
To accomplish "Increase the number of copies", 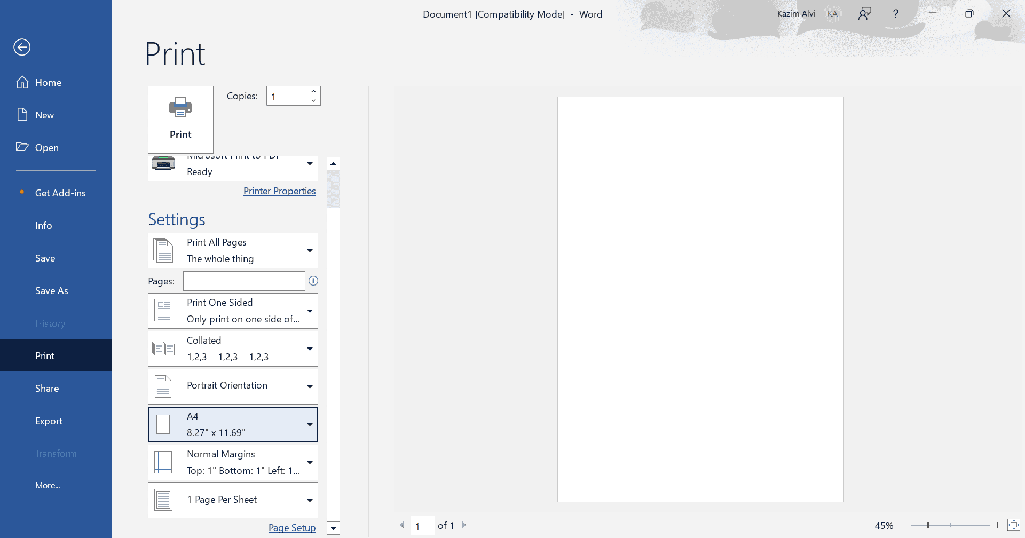I will pos(313,91).
